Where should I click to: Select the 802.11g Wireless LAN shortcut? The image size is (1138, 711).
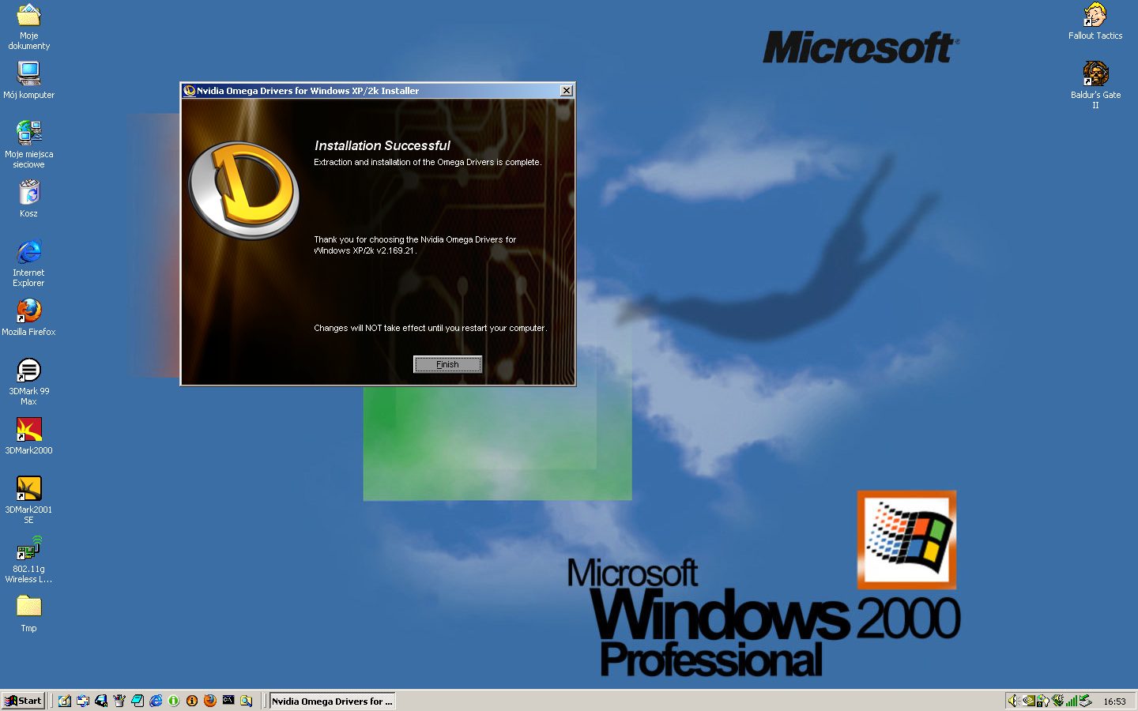point(29,548)
